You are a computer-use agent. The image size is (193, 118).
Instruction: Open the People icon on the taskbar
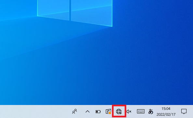point(75,111)
